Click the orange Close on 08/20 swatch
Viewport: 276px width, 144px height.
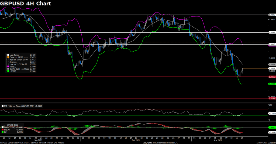pyautogui.click(x=8, y=57)
